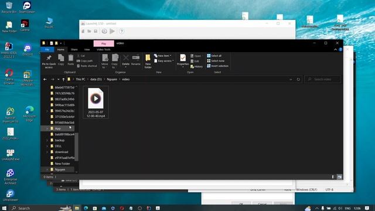Select the 2023-05-07 12-00-40.mp4 video file
Screen dimensions: 375x211
pyautogui.click(x=96, y=103)
